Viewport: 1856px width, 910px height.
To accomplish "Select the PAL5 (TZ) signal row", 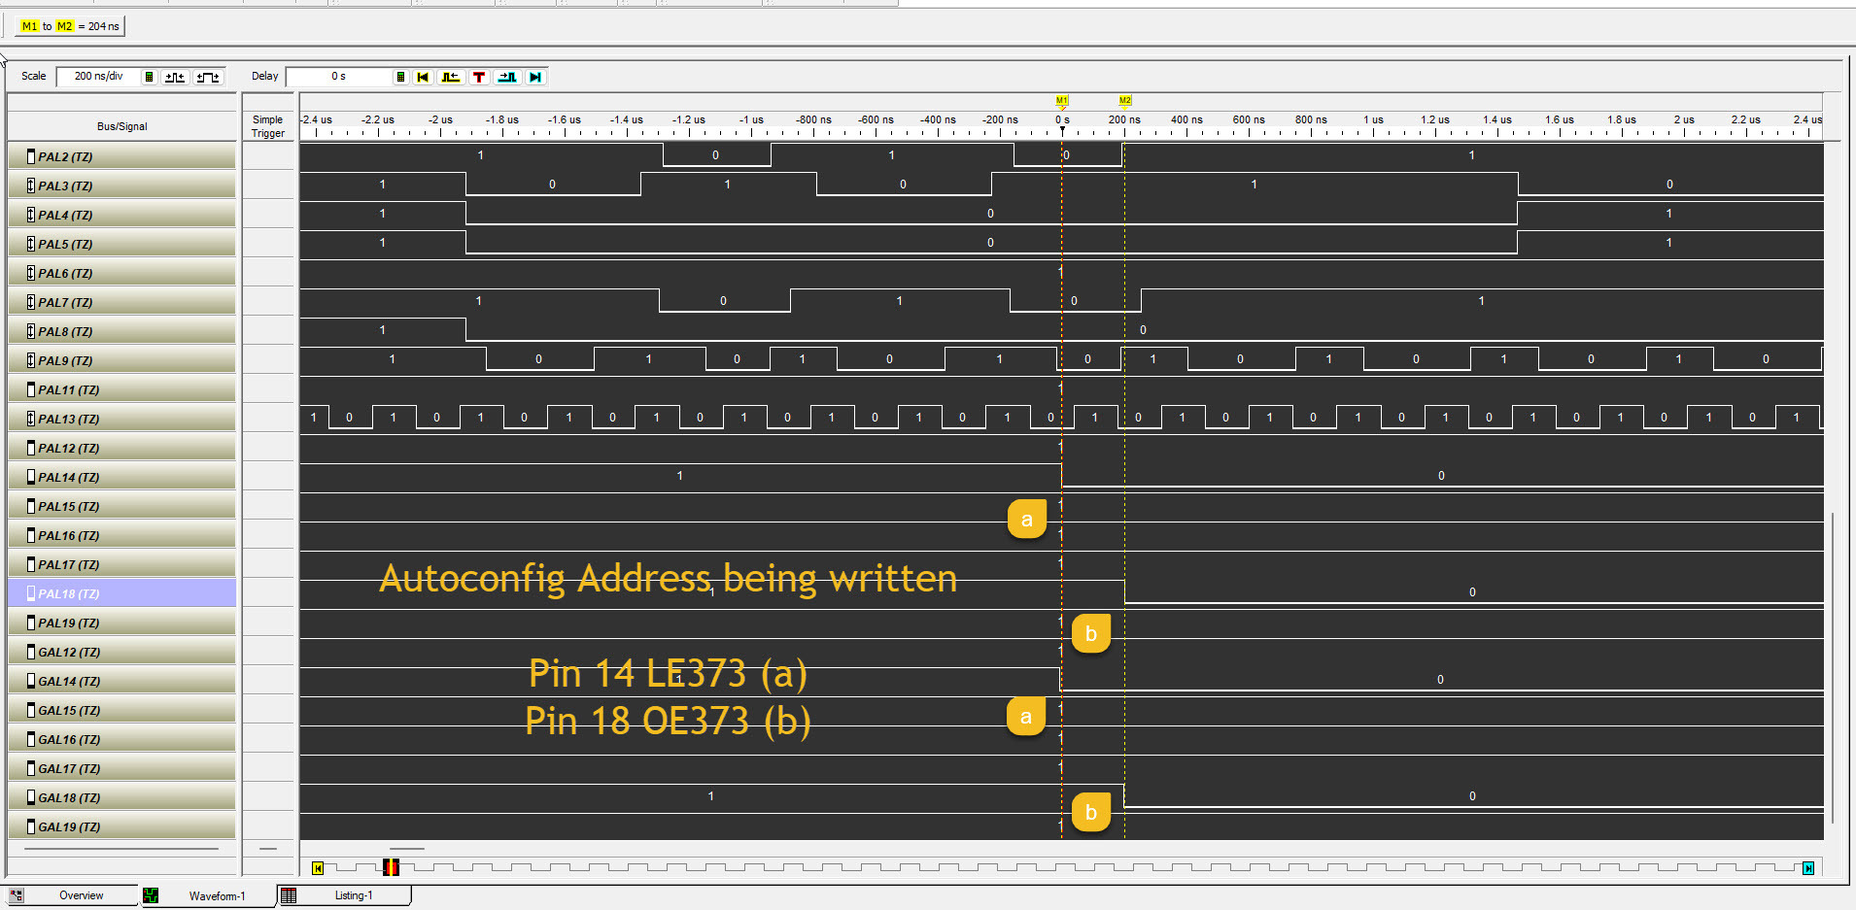I will (122, 244).
